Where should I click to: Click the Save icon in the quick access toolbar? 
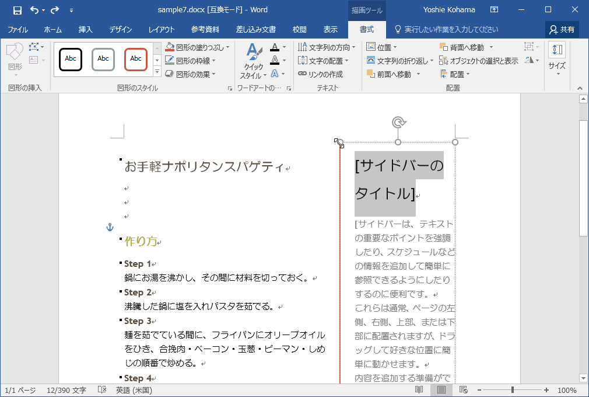tap(17, 10)
